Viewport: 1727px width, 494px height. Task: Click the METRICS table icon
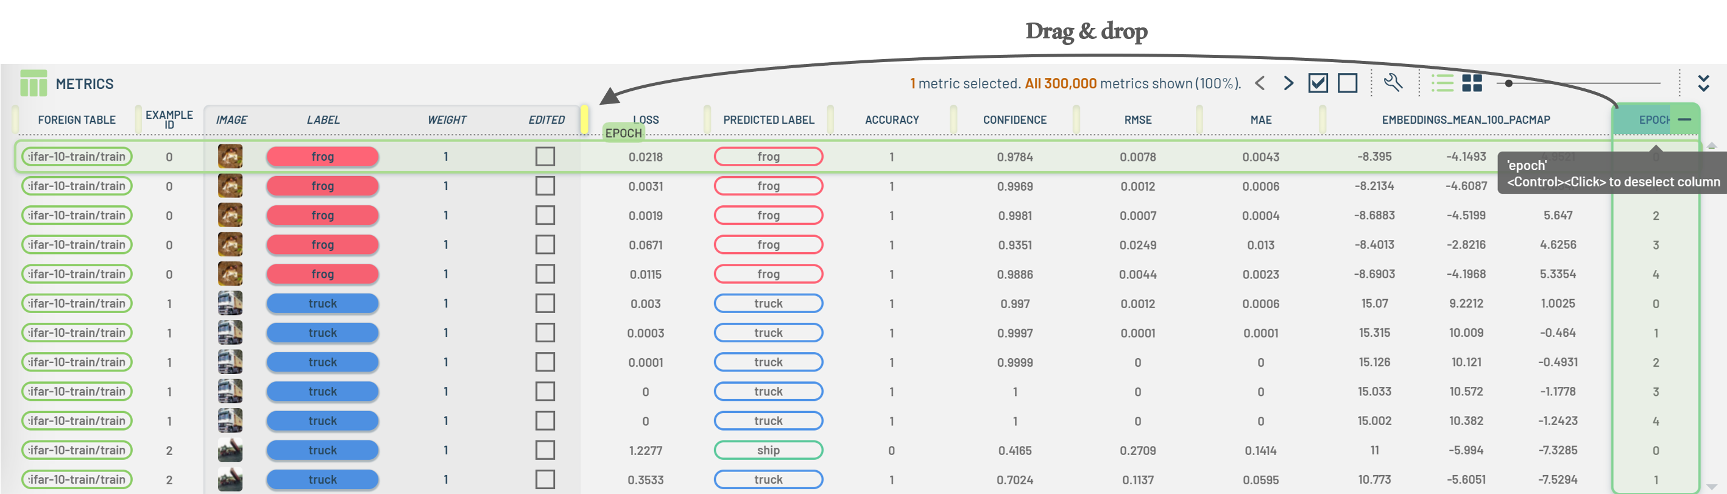click(34, 83)
